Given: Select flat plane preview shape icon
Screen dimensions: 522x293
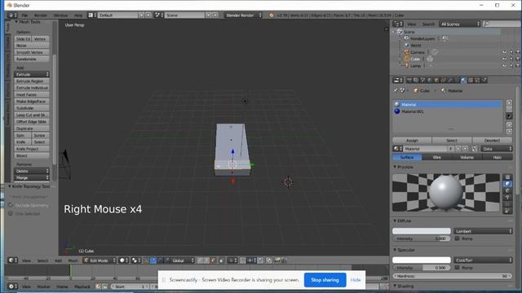Looking at the screenshot, I should click(507, 177).
